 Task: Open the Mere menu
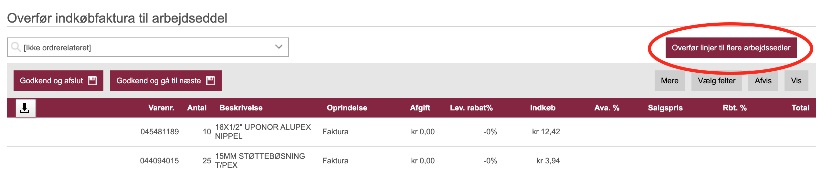tap(669, 81)
